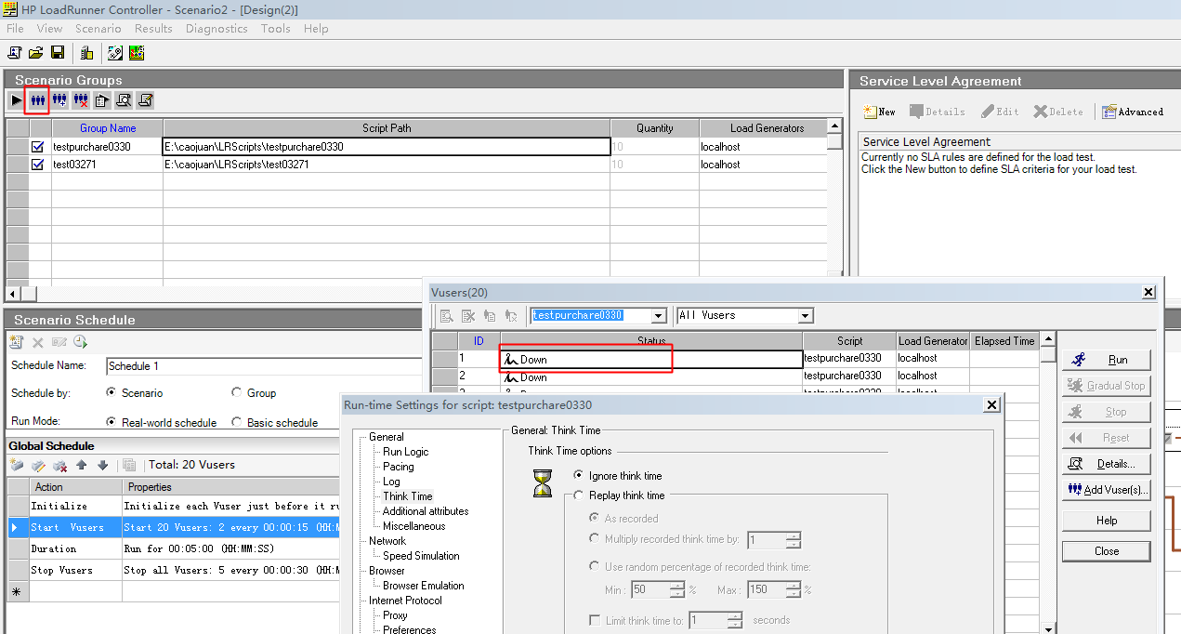Click the Open Scenario folder icon
The width and height of the screenshot is (1181, 634).
coord(36,53)
